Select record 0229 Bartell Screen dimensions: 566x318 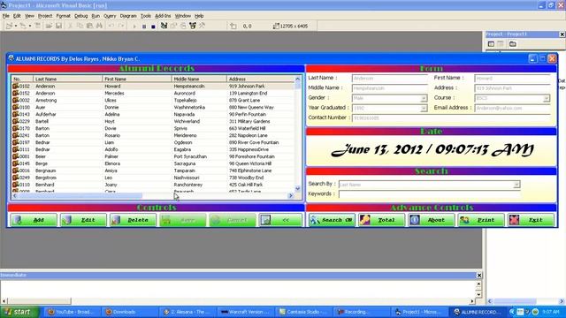153,122
